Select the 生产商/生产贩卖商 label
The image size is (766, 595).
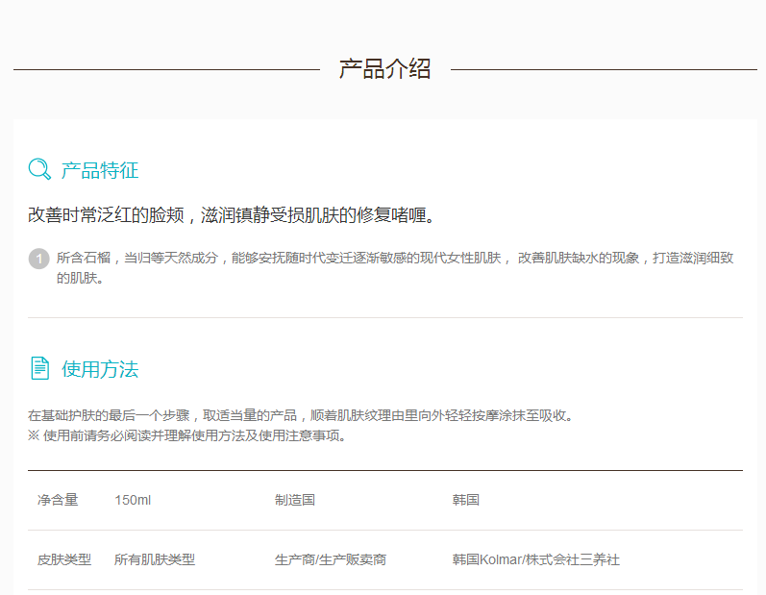pos(331,559)
